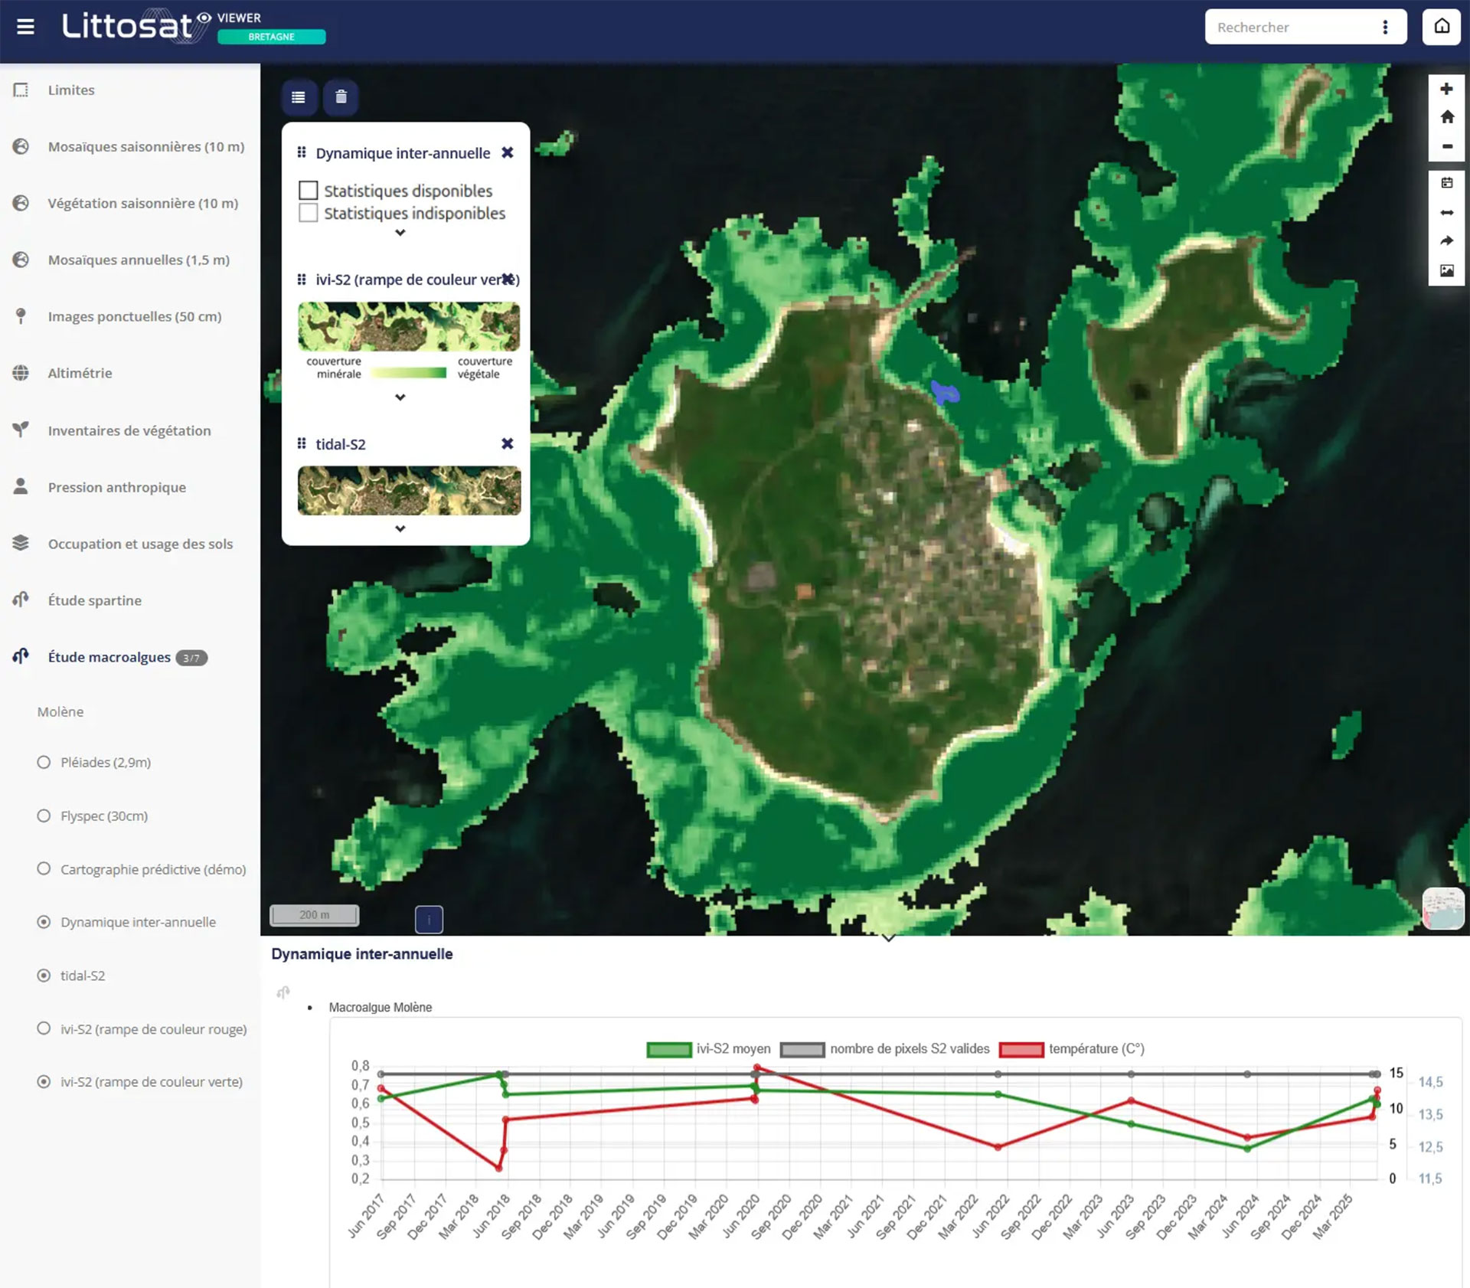Open the hamburger menu icon
Screen dimensions: 1470x1288
click(25, 27)
